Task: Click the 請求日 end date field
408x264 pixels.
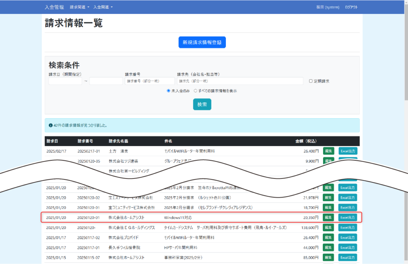Action: pos(106,81)
